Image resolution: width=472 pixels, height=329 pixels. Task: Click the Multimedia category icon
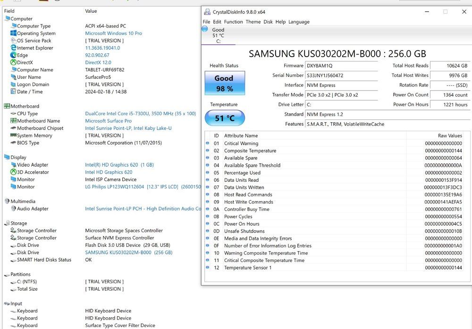pos(7,201)
